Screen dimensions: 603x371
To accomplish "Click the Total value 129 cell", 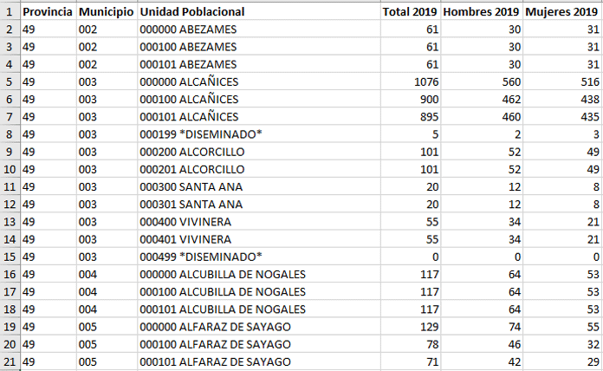I will tap(411, 327).
